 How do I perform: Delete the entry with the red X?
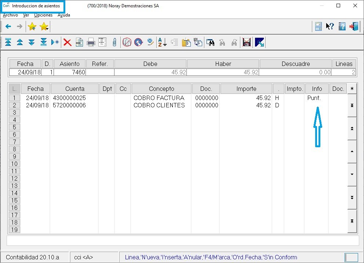click(x=67, y=42)
